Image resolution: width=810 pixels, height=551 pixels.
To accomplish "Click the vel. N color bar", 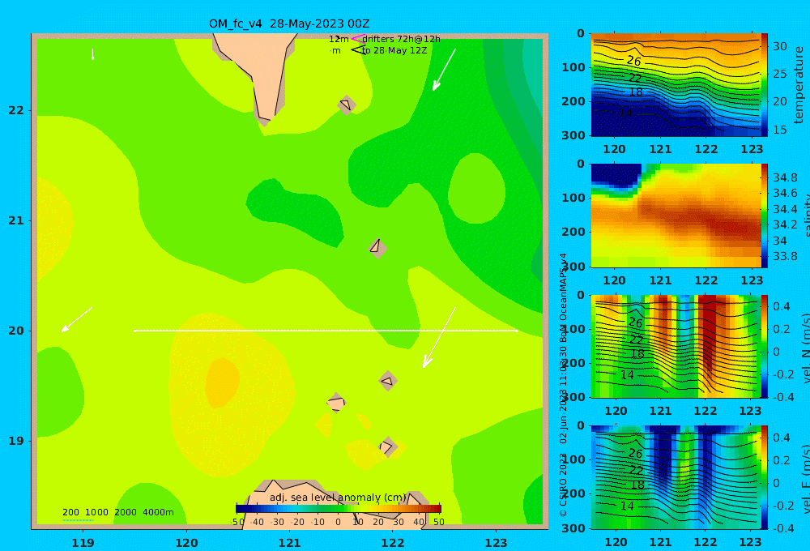I will point(765,346).
